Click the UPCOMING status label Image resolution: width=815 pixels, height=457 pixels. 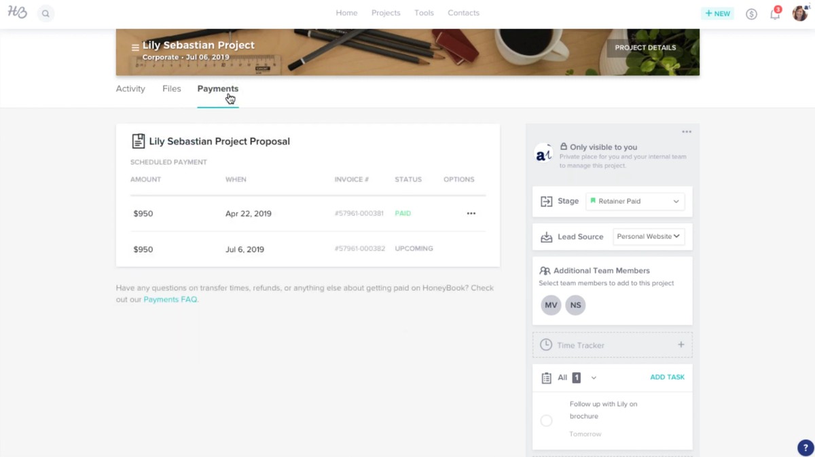tap(414, 249)
